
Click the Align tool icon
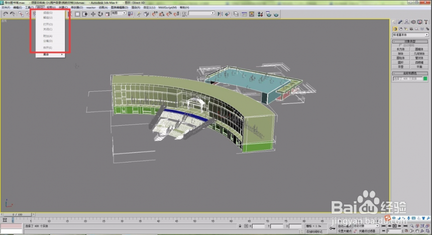(x=227, y=14)
